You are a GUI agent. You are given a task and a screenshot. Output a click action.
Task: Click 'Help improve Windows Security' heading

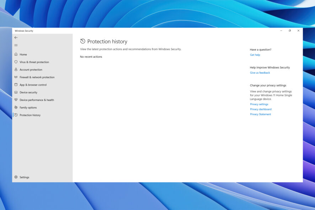[270, 67]
